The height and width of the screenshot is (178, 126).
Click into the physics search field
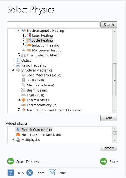click(x=53, y=25)
